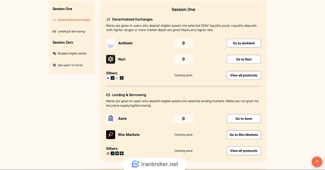The height and width of the screenshot is (170, 325).
Task: Click the Rho Markets name label
Action: [129, 135]
